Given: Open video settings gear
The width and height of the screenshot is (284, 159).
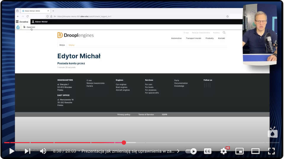Looking at the screenshot, I should tap(224, 151).
